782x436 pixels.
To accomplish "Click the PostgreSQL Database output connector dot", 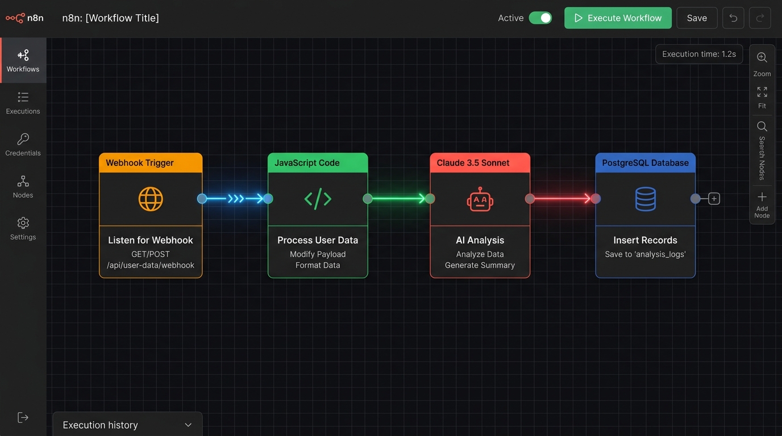I will pyautogui.click(x=695, y=199).
